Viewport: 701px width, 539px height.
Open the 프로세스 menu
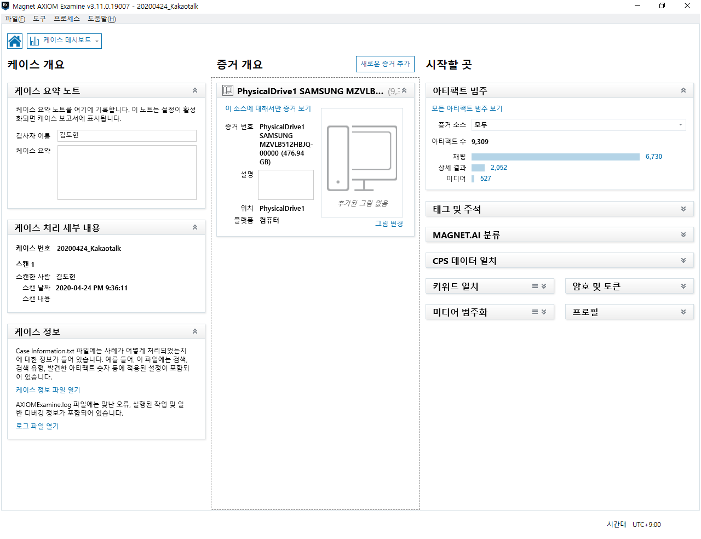67,19
